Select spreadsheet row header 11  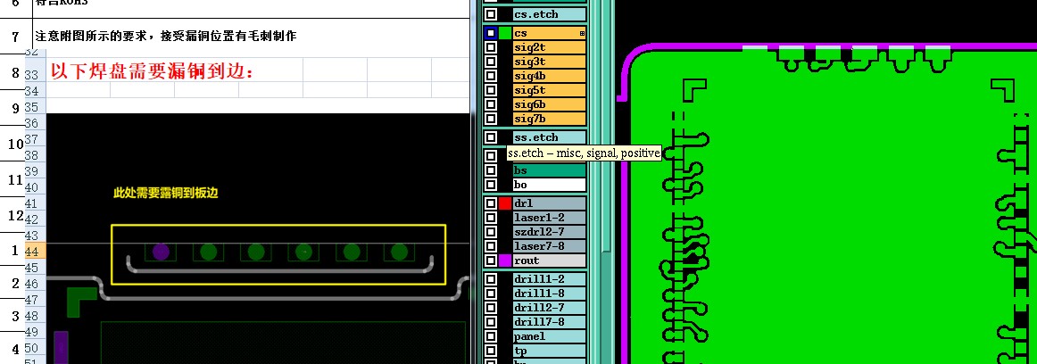point(12,179)
